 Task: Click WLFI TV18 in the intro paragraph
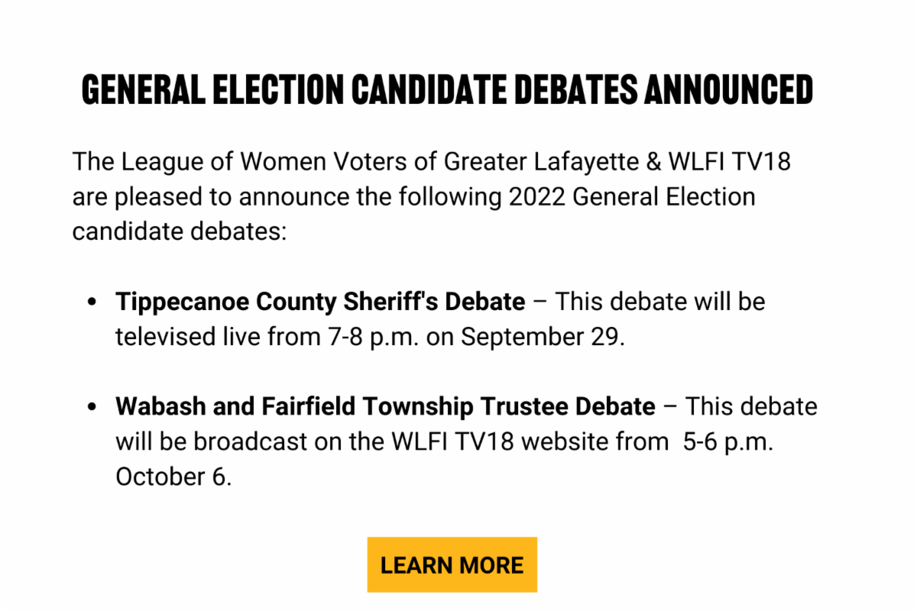tap(733, 162)
